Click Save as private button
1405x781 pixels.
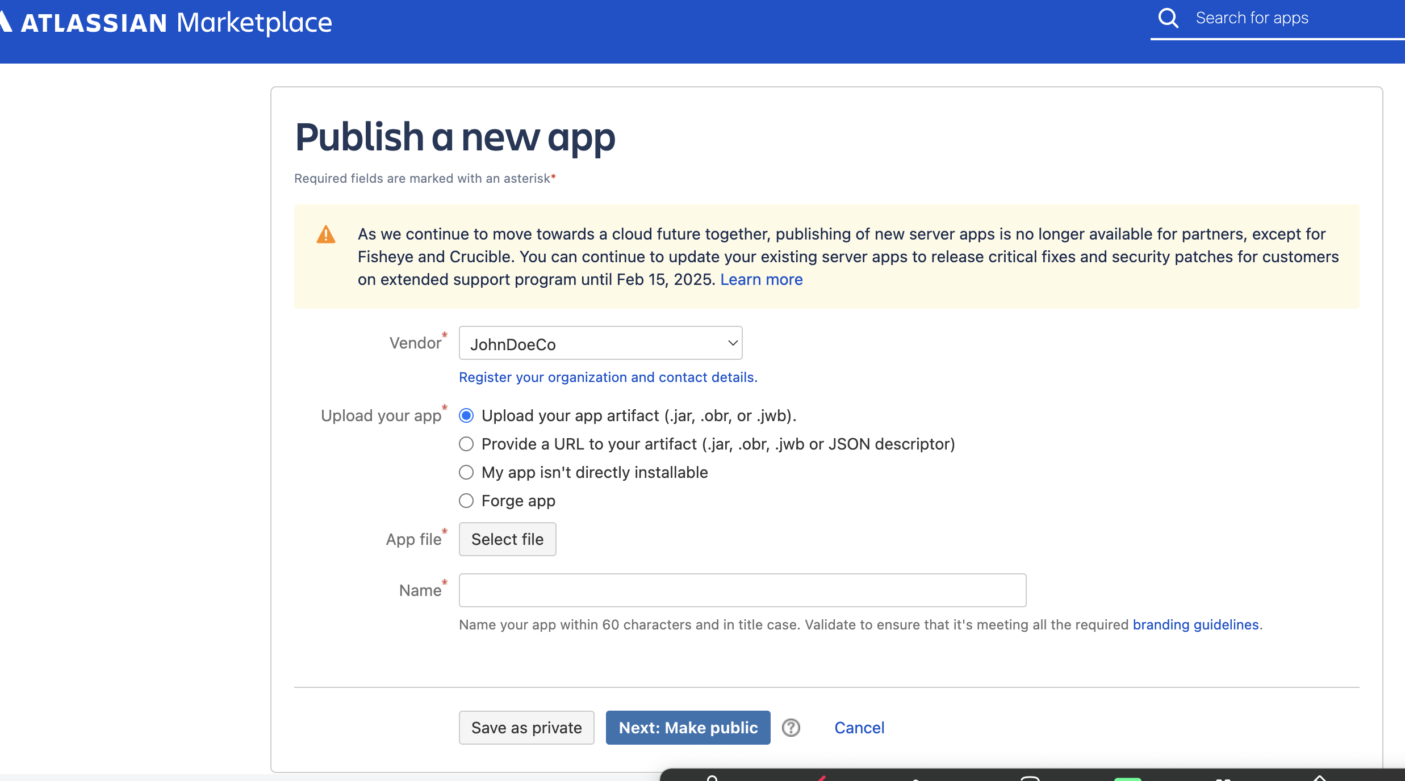526,728
